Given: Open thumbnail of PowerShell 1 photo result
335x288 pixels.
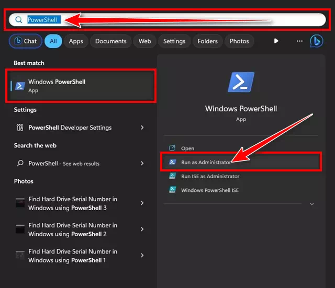Looking at the screenshot, I should point(20,255).
